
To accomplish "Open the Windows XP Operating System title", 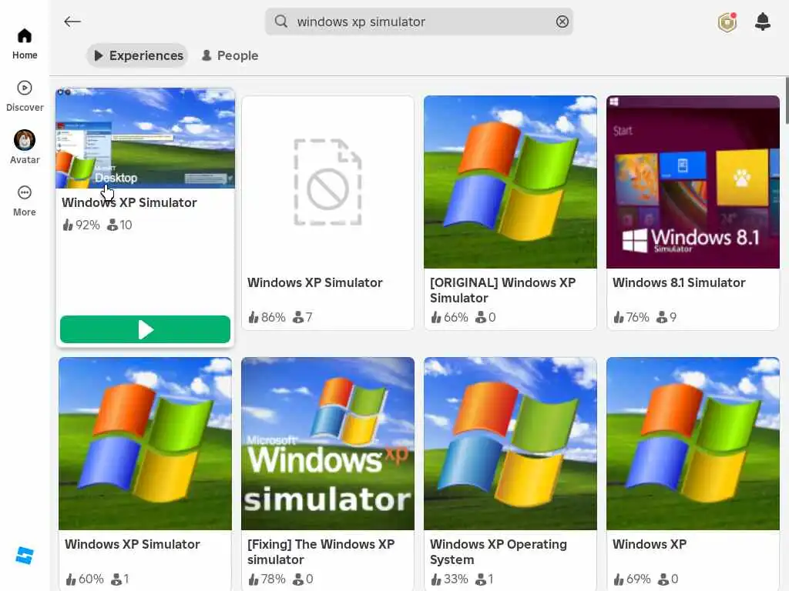I will pos(499,552).
